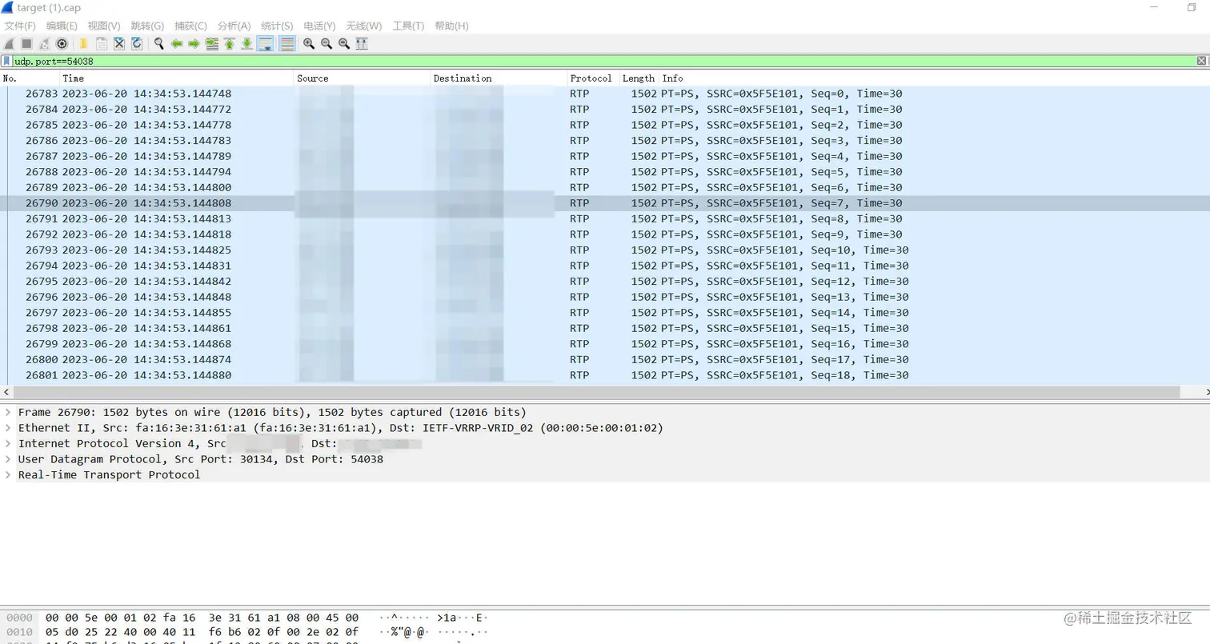Select packet number 26787 row
This screenshot has height=644, width=1210.
point(605,156)
